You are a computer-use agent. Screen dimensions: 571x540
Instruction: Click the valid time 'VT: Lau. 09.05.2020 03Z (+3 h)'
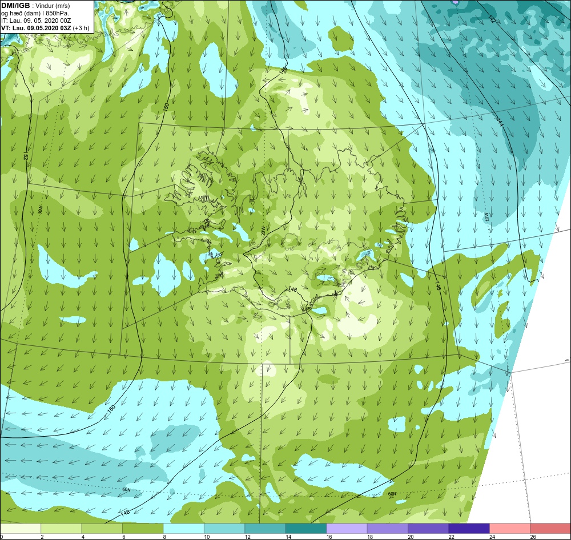[x=45, y=28]
